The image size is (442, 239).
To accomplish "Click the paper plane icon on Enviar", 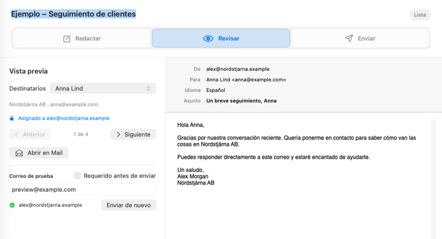I will click(349, 38).
